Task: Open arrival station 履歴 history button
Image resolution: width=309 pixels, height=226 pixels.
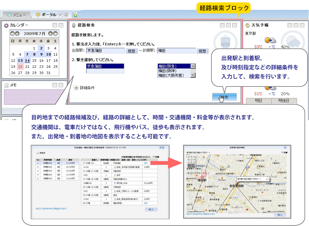Action: tap(203, 51)
